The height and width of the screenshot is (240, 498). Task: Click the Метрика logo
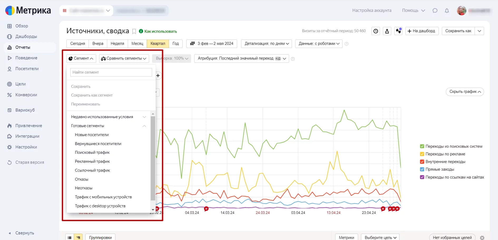(x=28, y=11)
